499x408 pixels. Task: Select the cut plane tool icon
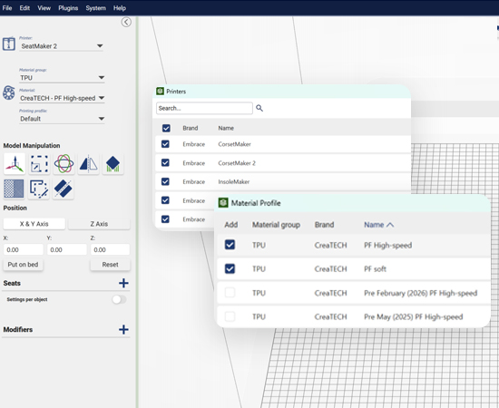coord(64,189)
